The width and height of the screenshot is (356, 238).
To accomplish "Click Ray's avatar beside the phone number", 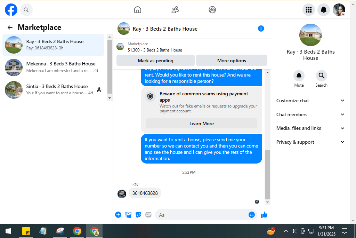I will (x=122, y=194).
